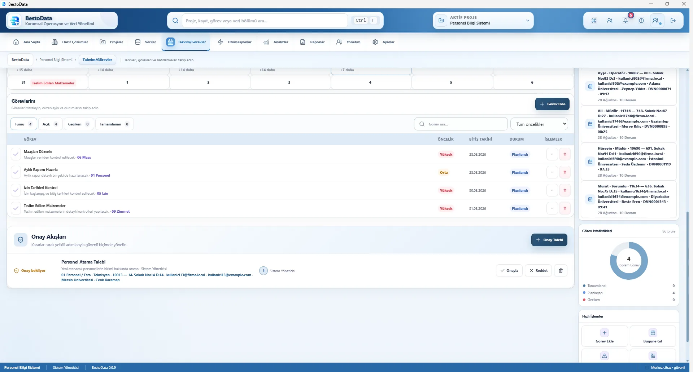
Task: Open the help question mark icon
Action: point(641,21)
